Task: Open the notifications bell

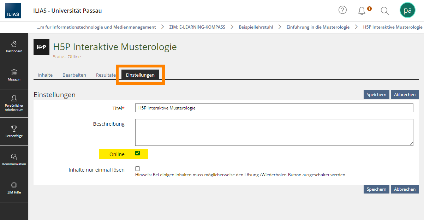Action: pos(362,11)
